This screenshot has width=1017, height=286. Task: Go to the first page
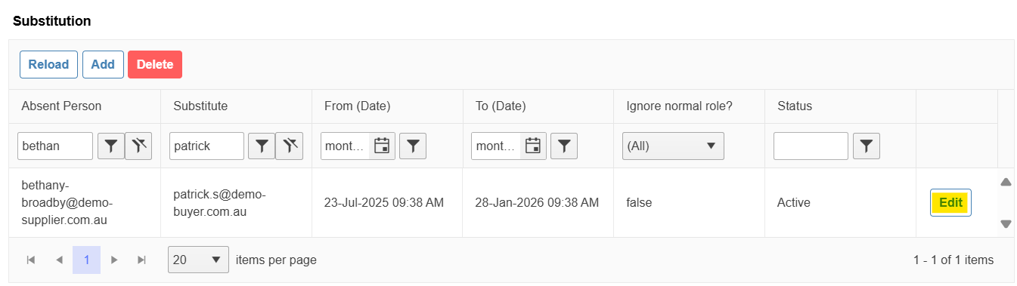point(31,260)
